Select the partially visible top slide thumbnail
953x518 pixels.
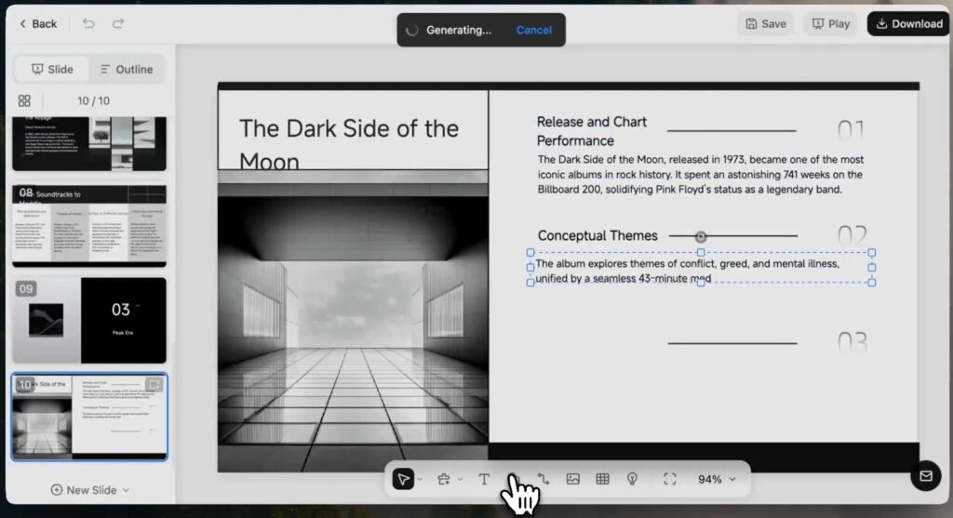click(x=89, y=144)
